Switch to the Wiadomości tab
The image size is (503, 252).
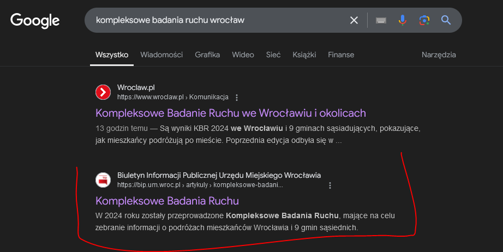click(x=161, y=55)
